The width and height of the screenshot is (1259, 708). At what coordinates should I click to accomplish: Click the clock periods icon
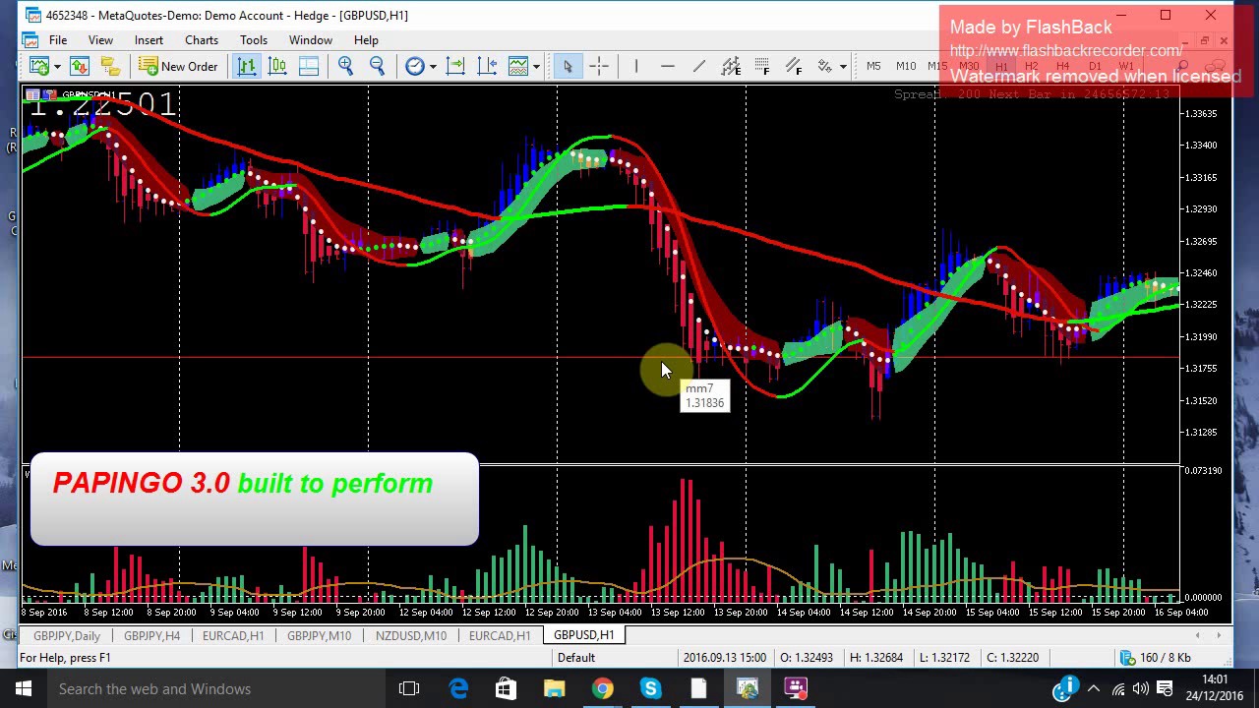(414, 66)
